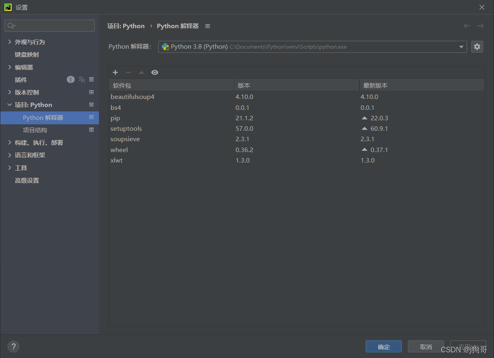
Task: Click project-level icon beside 版本控制
Action: (x=91, y=92)
